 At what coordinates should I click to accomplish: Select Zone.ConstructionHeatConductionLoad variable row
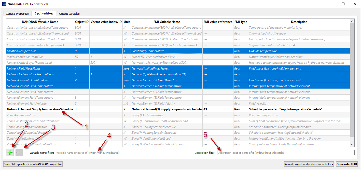[178, 121]
